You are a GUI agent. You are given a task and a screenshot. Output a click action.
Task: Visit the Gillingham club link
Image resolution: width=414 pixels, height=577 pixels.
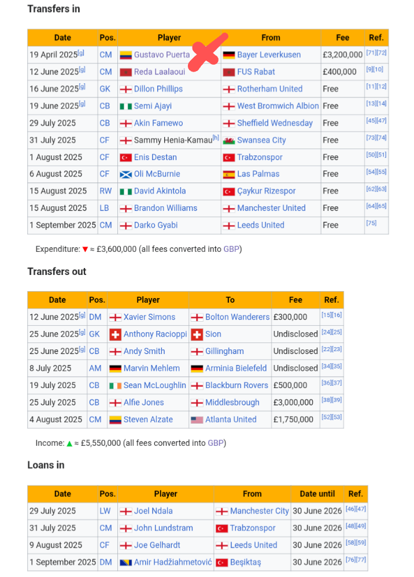click(x=224, y=351)
